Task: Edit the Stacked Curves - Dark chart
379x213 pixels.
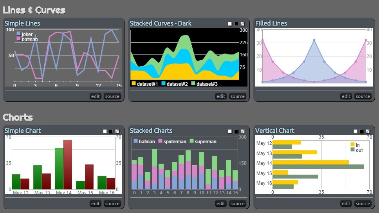Action: click(221, 96)
